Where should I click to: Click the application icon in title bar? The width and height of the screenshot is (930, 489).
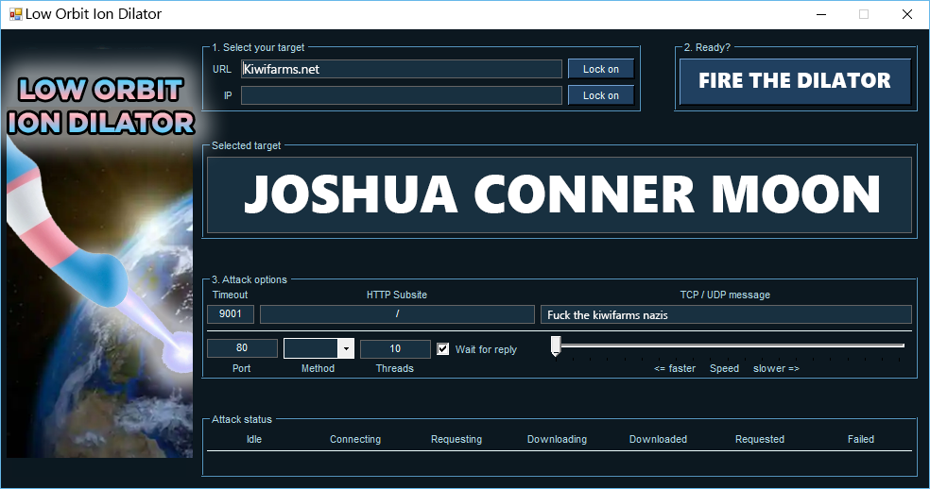click(15, 13)
